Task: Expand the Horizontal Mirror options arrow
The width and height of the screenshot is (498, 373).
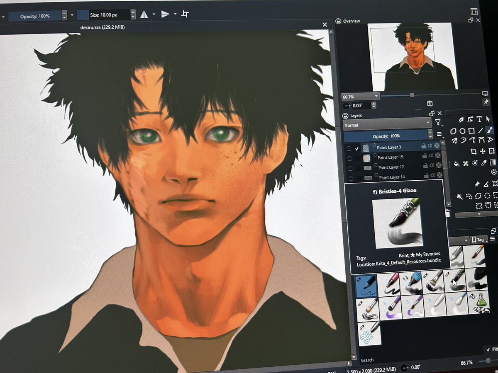Action: (x=154, y=14)
